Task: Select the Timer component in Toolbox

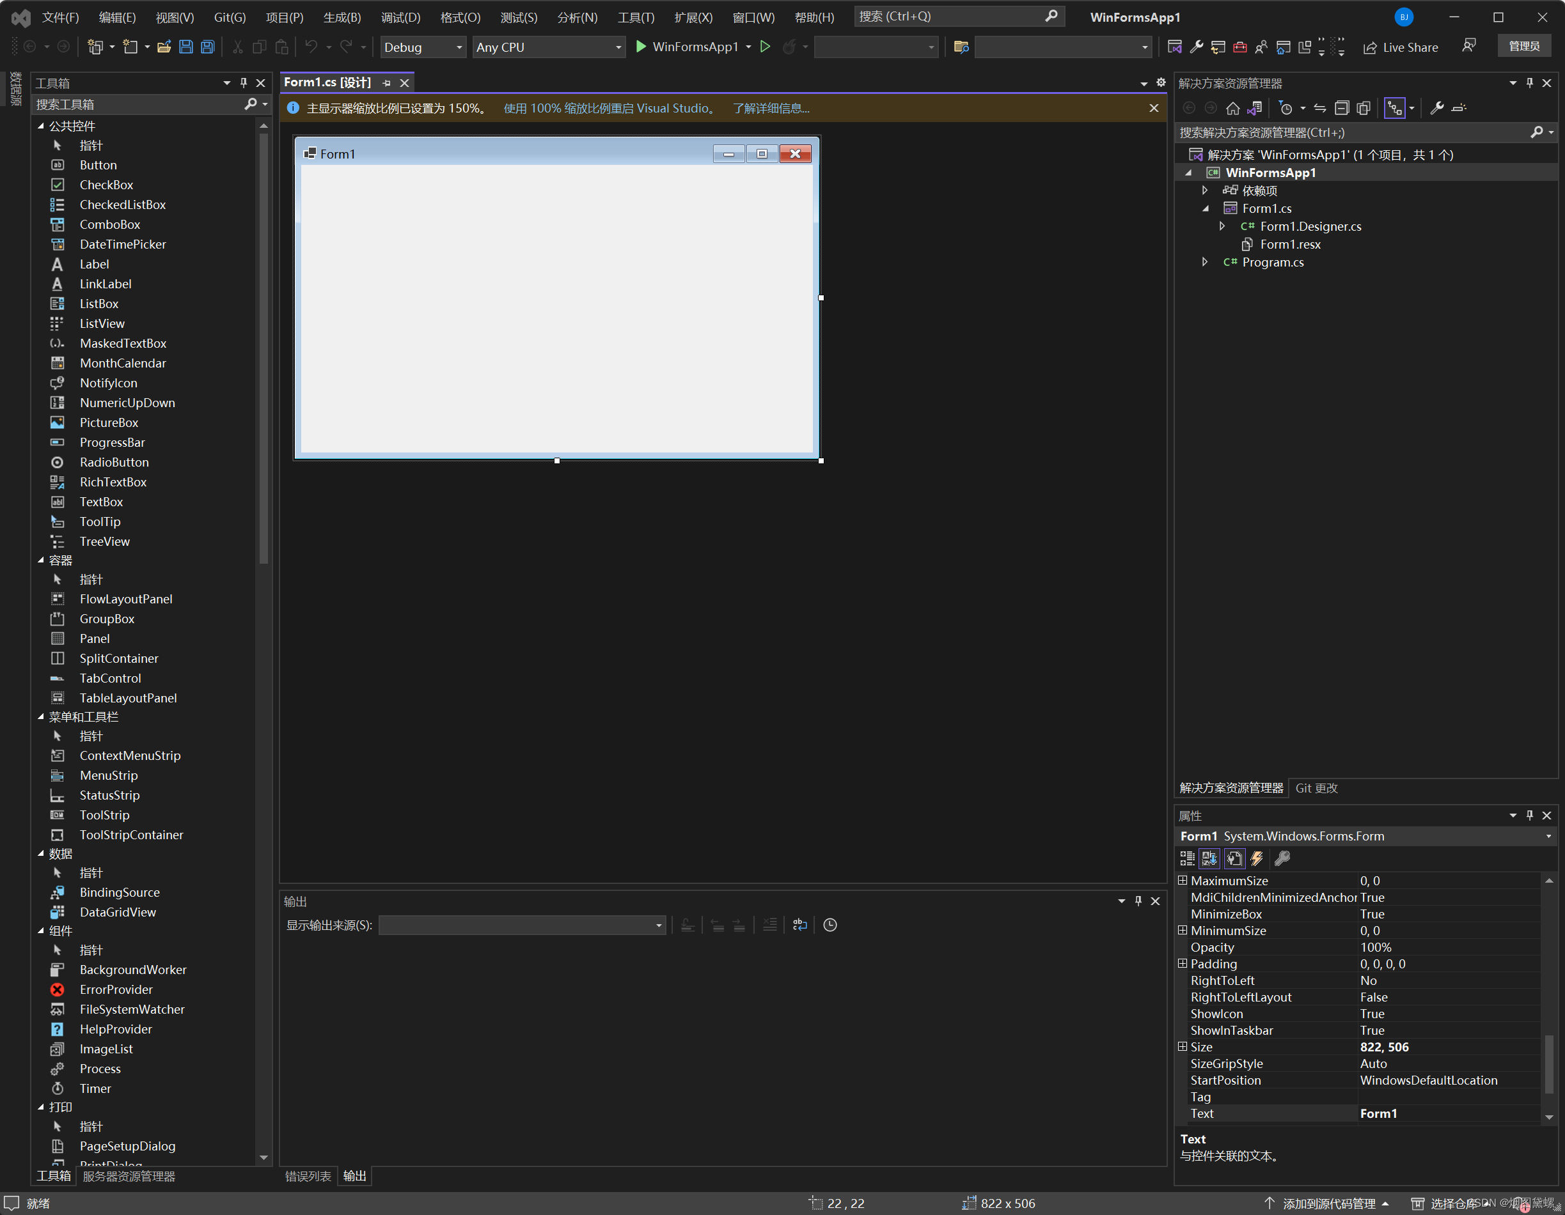Action: [x=95, y=1088]
